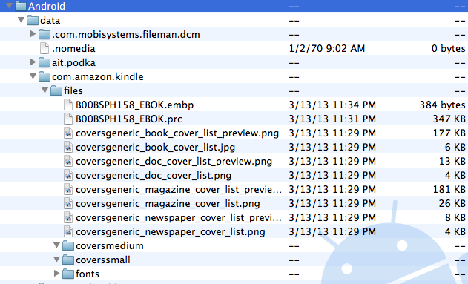Select the coverssmall folder name

coord(103,260)
